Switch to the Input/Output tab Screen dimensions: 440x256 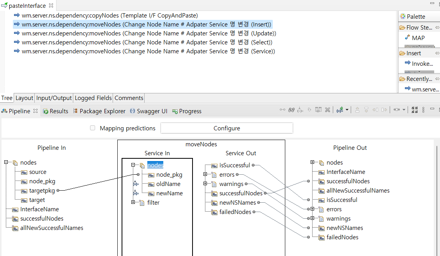click(54, 98)
